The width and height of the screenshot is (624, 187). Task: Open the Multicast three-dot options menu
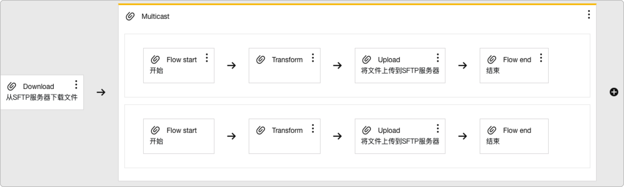(589, 15)
